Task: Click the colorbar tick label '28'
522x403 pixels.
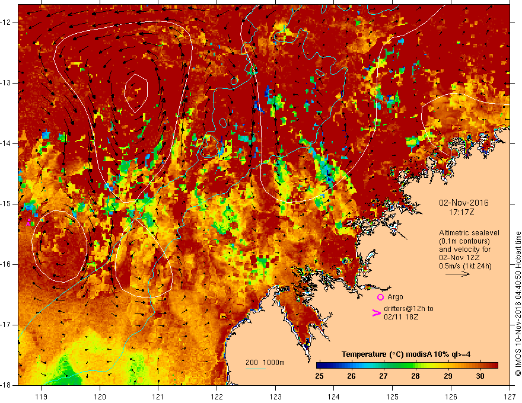Action: tap(415, 376)
